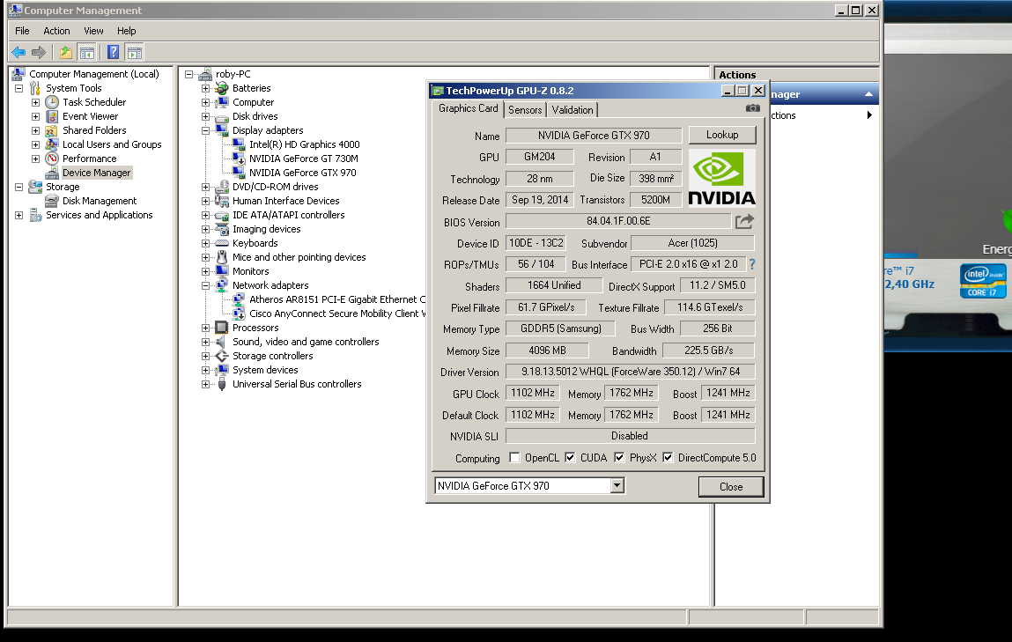Toggle the DirectCompute 5.0 checkbox

click(x=668, y=457)
